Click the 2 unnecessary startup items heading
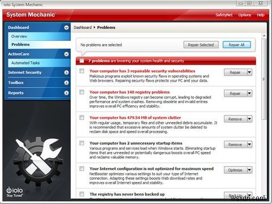 [136, 143]
